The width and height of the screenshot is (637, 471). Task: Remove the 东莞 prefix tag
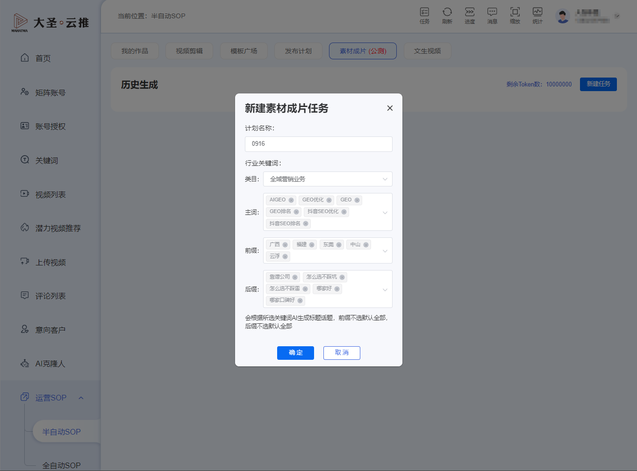339,245
